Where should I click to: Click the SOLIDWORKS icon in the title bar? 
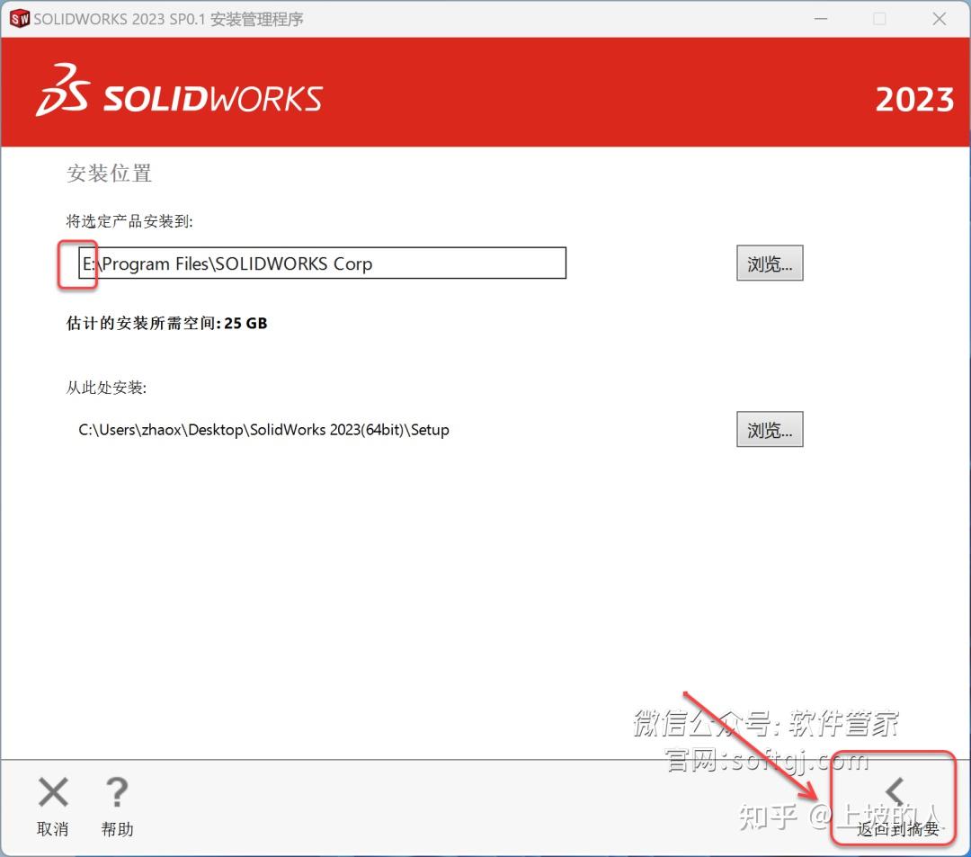click(x=18, y=18)
